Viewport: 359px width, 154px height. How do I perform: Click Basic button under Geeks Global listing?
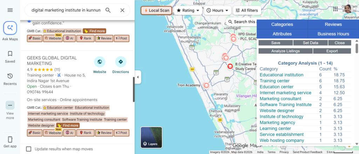pyautogui.click(x=35, y=133)
